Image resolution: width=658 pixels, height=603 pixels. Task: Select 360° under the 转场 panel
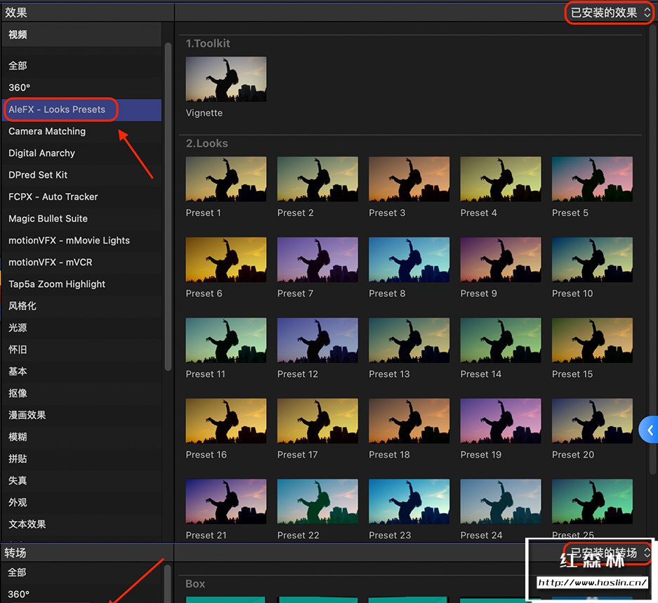(x=81, y=594)
